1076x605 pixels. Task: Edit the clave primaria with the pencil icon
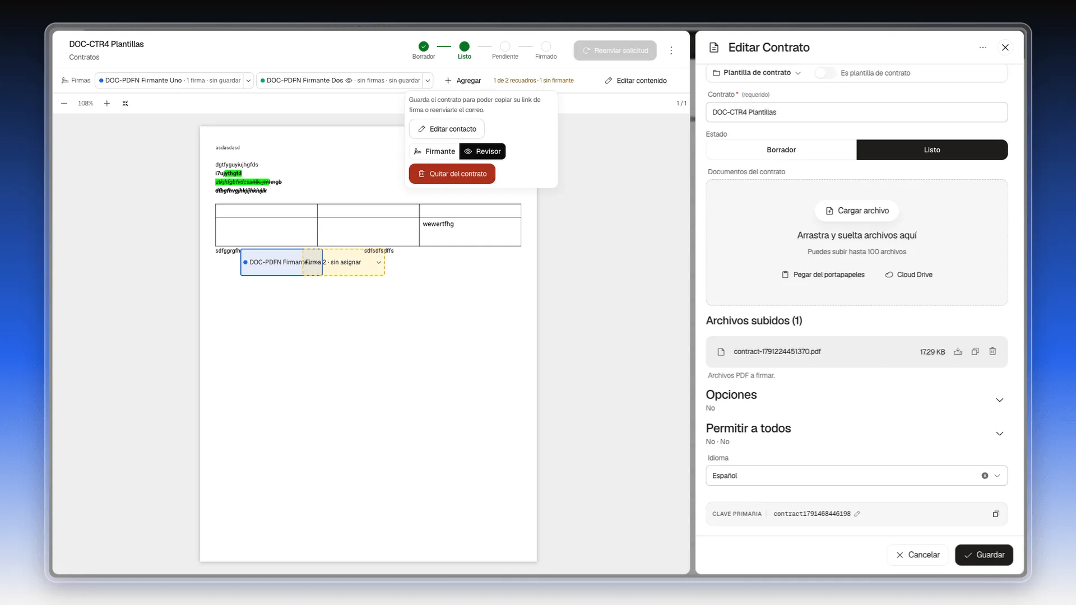click(857, 514)
